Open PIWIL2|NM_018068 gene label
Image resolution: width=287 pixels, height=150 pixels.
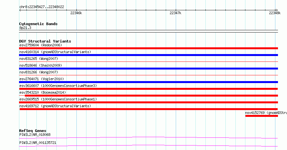[35, 135]
